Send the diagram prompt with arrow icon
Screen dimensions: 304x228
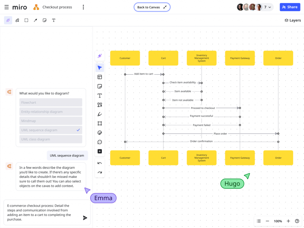[85, 218]
